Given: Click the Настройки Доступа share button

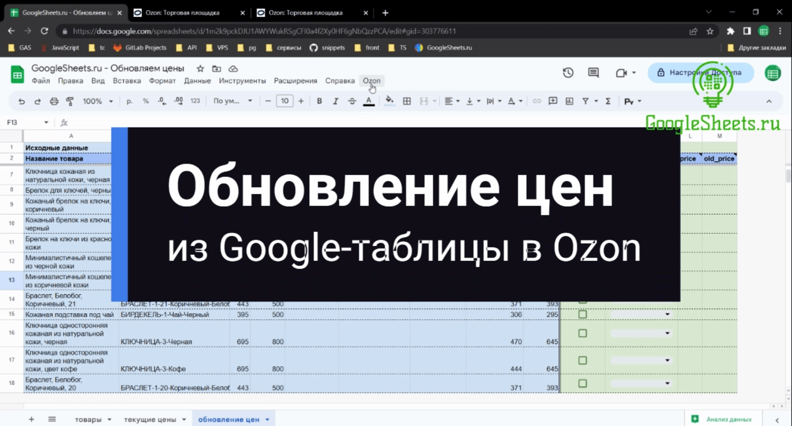Looking at the screenshot, I should point(701,73).
